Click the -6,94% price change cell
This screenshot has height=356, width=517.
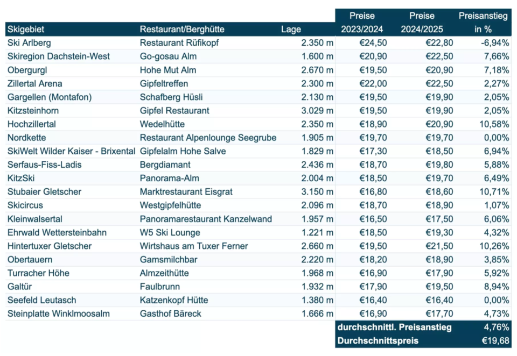tap(493, 43)
